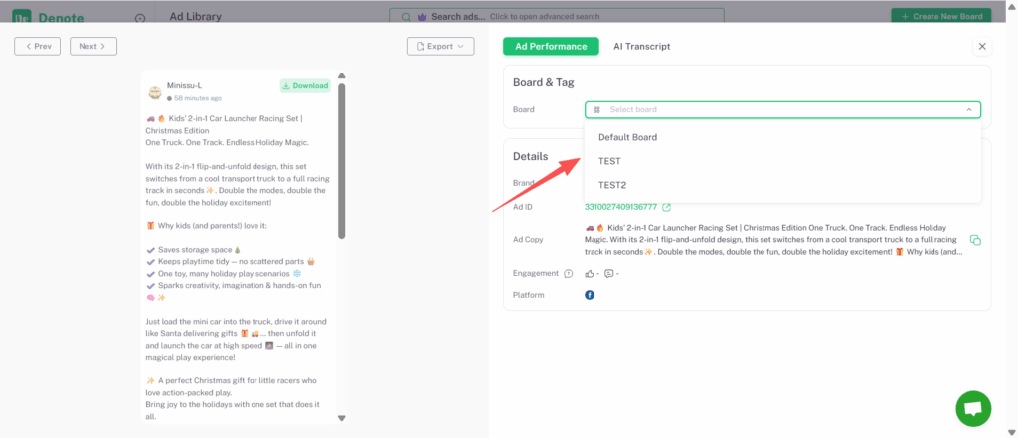Collapse the Select board dropdown
This screenshot has height=438, width=1018.
pyautogui.click(x=968, y=110)
